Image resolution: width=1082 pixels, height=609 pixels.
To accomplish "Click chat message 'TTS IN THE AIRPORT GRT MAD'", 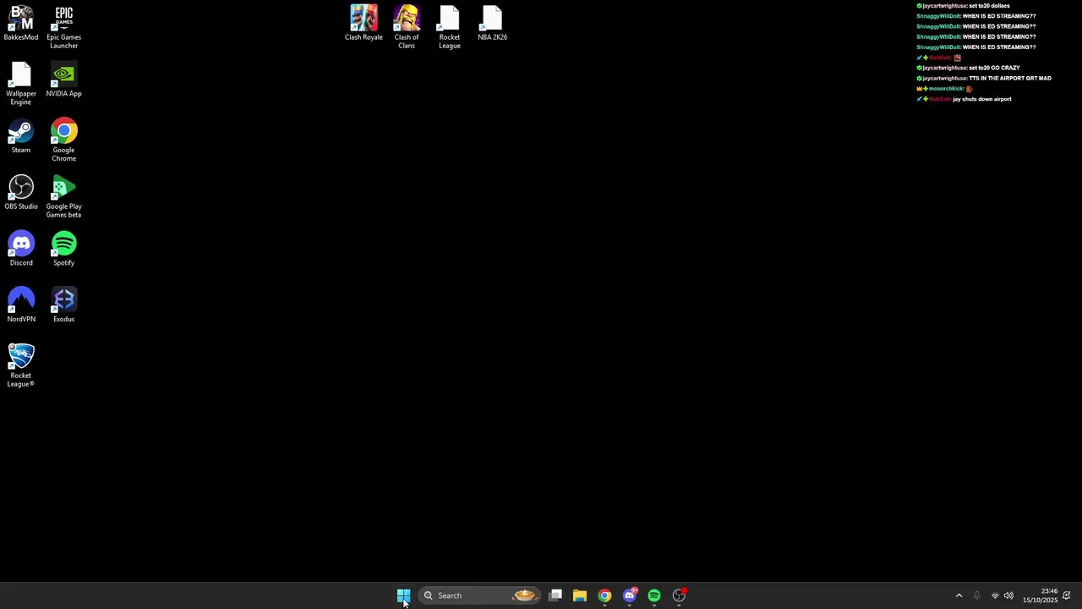I will [x=1010, y=78].
